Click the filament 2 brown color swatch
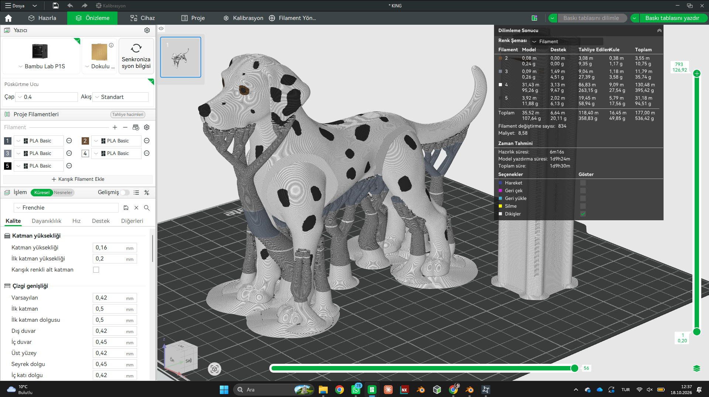 click(85, 141)
